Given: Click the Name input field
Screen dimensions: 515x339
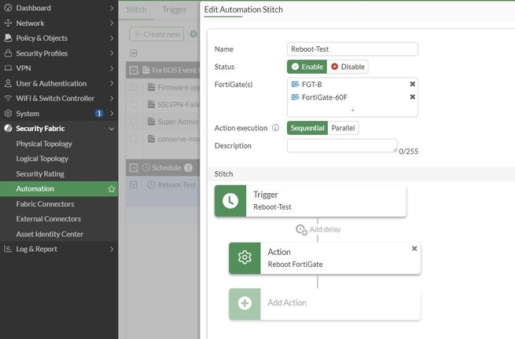Looking at the screenshot, I should (351, 49).
